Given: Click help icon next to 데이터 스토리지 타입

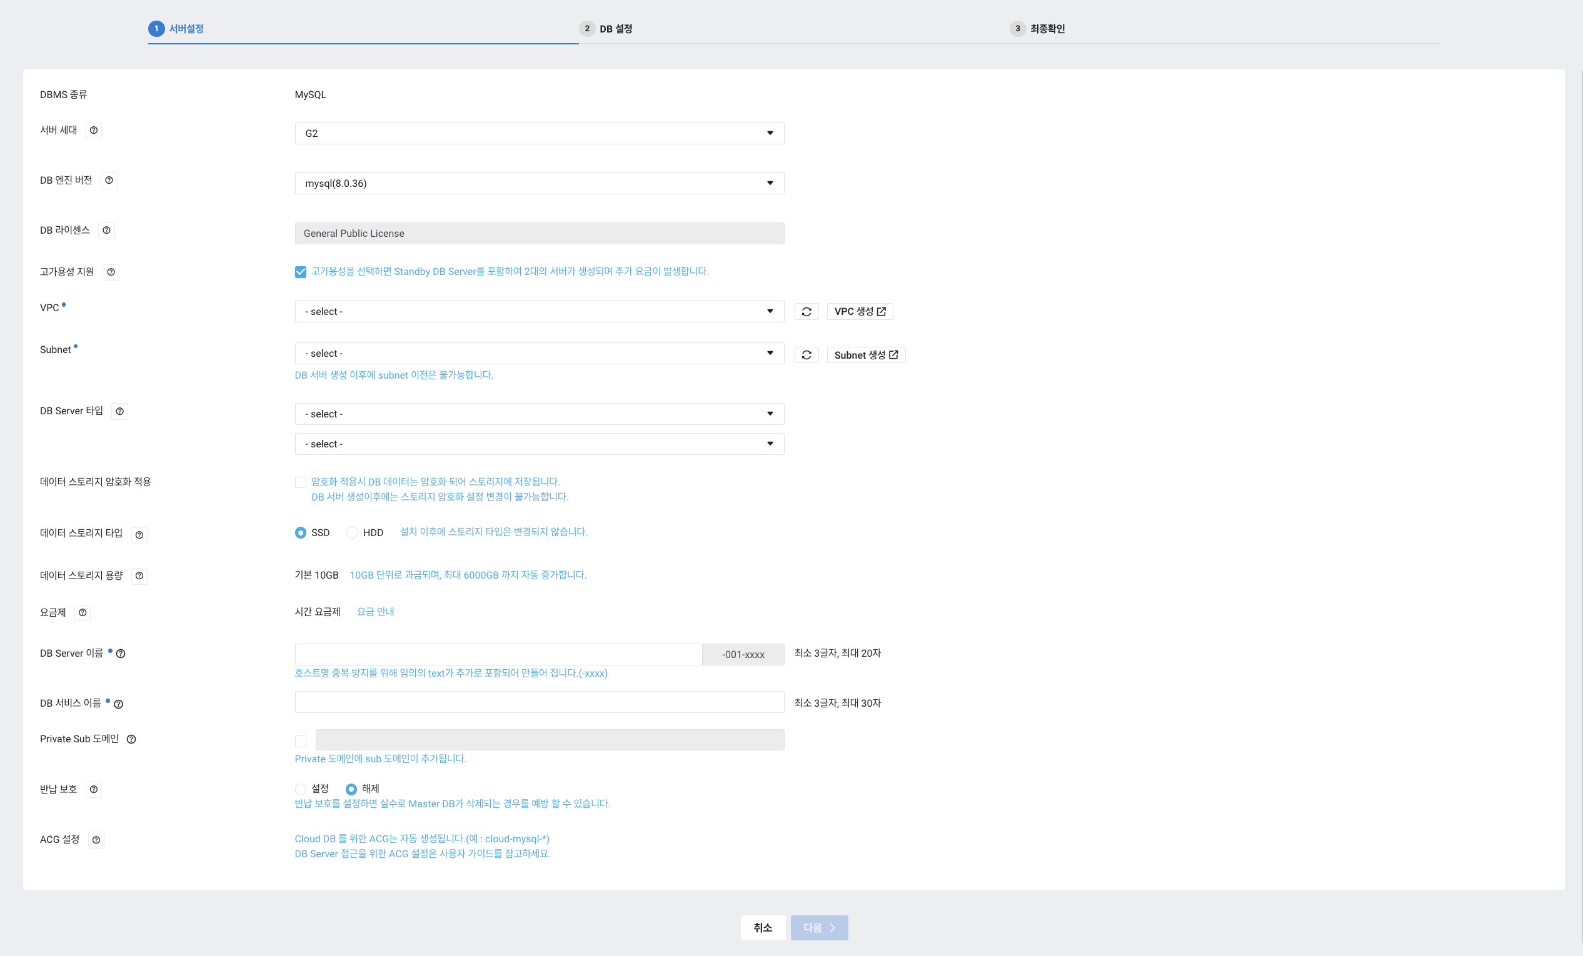Looking at the screenshot, I should coord(139,535).
